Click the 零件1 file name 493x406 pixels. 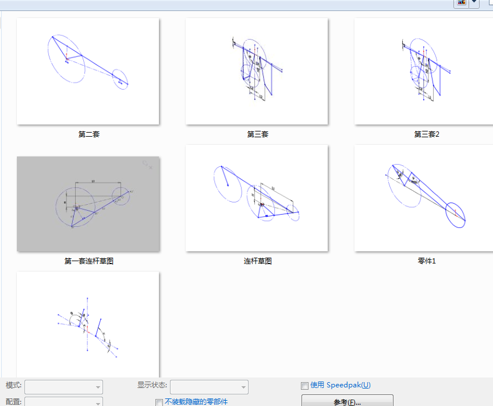click(426, 261)
